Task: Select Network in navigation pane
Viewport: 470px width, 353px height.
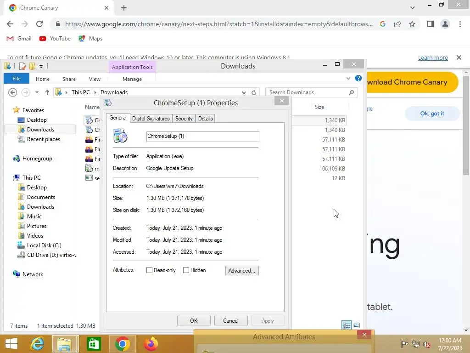Action: (x=33, y=274)
